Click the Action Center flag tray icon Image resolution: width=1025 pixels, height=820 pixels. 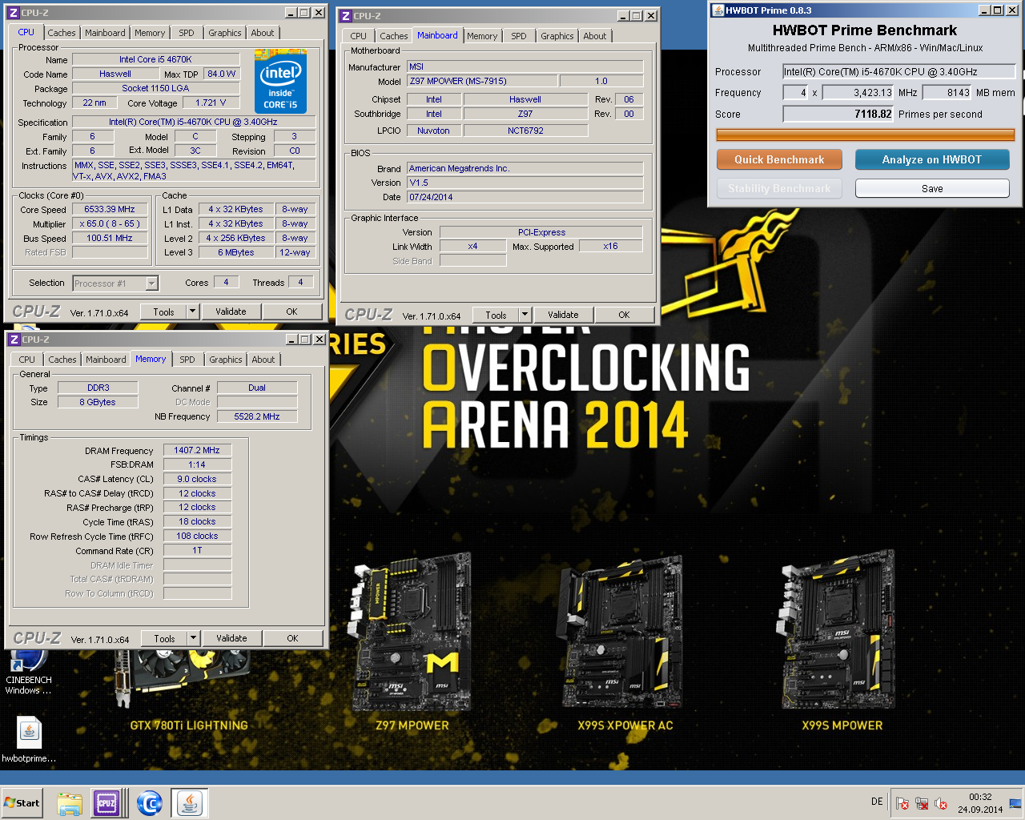pyautogui.click(x=902, y=803)
